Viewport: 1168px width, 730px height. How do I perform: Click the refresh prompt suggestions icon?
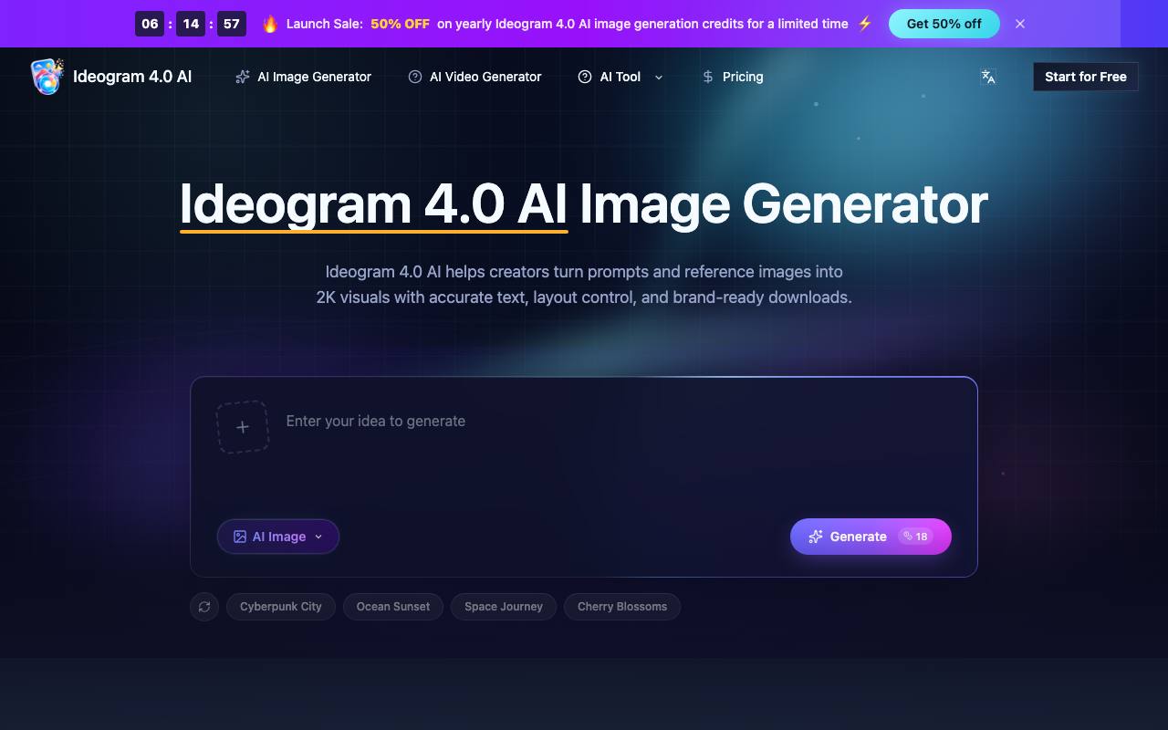point(204,607)
